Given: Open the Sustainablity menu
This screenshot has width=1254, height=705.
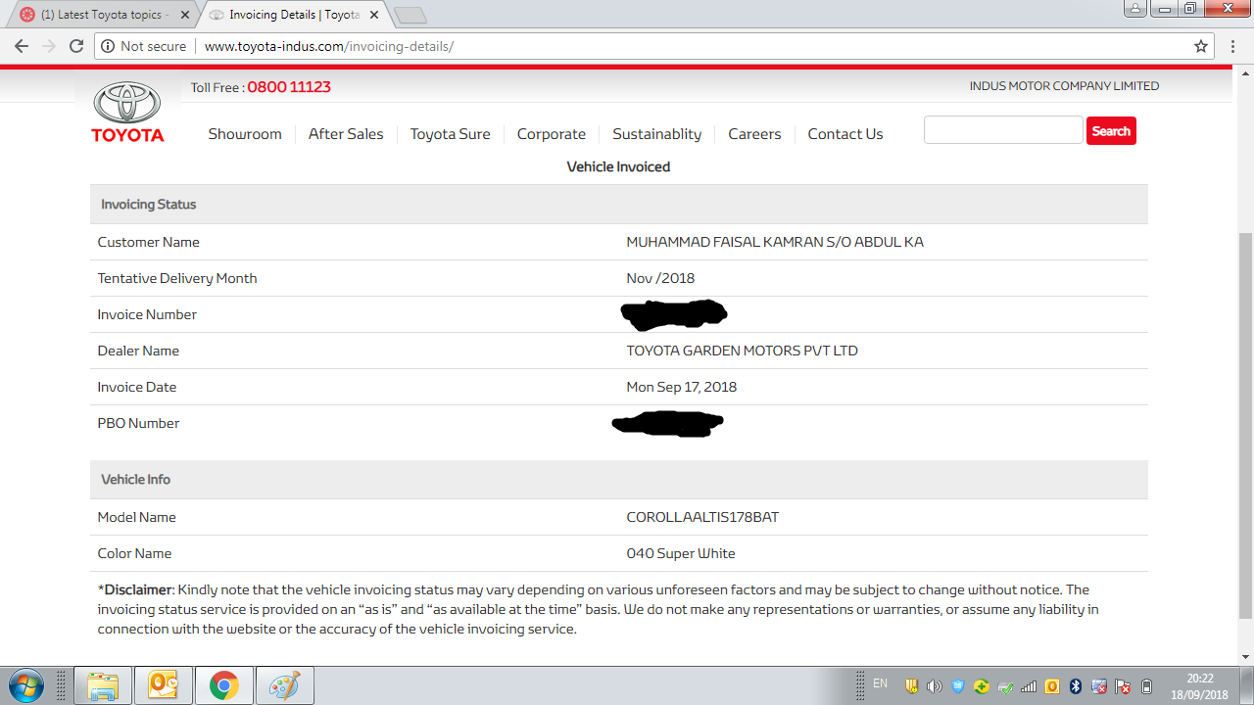Looking at the screenshot, I should pyautogui.click(x=657, y=134).
